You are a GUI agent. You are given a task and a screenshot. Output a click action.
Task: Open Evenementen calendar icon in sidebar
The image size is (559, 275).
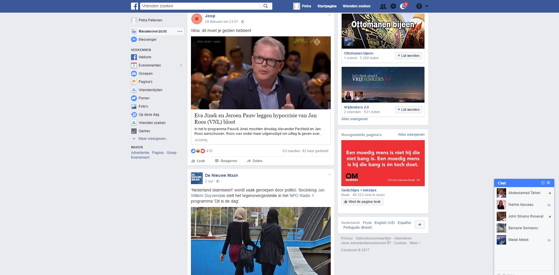coord(134,65)
